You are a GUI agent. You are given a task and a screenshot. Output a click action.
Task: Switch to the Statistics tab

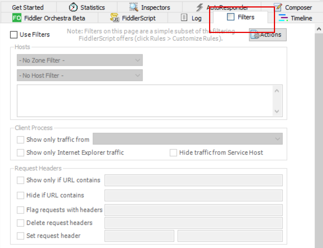pyautogui.click(x=87, y=7)
